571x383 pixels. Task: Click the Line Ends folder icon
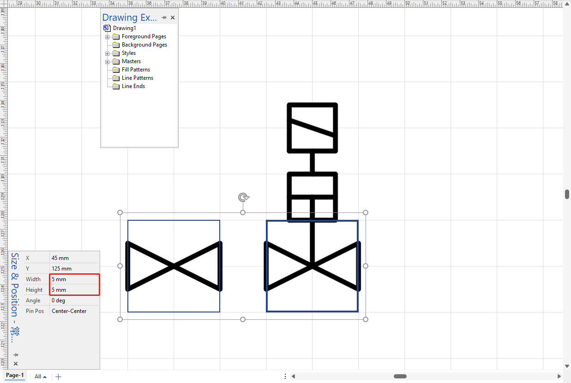click(116, 86)
